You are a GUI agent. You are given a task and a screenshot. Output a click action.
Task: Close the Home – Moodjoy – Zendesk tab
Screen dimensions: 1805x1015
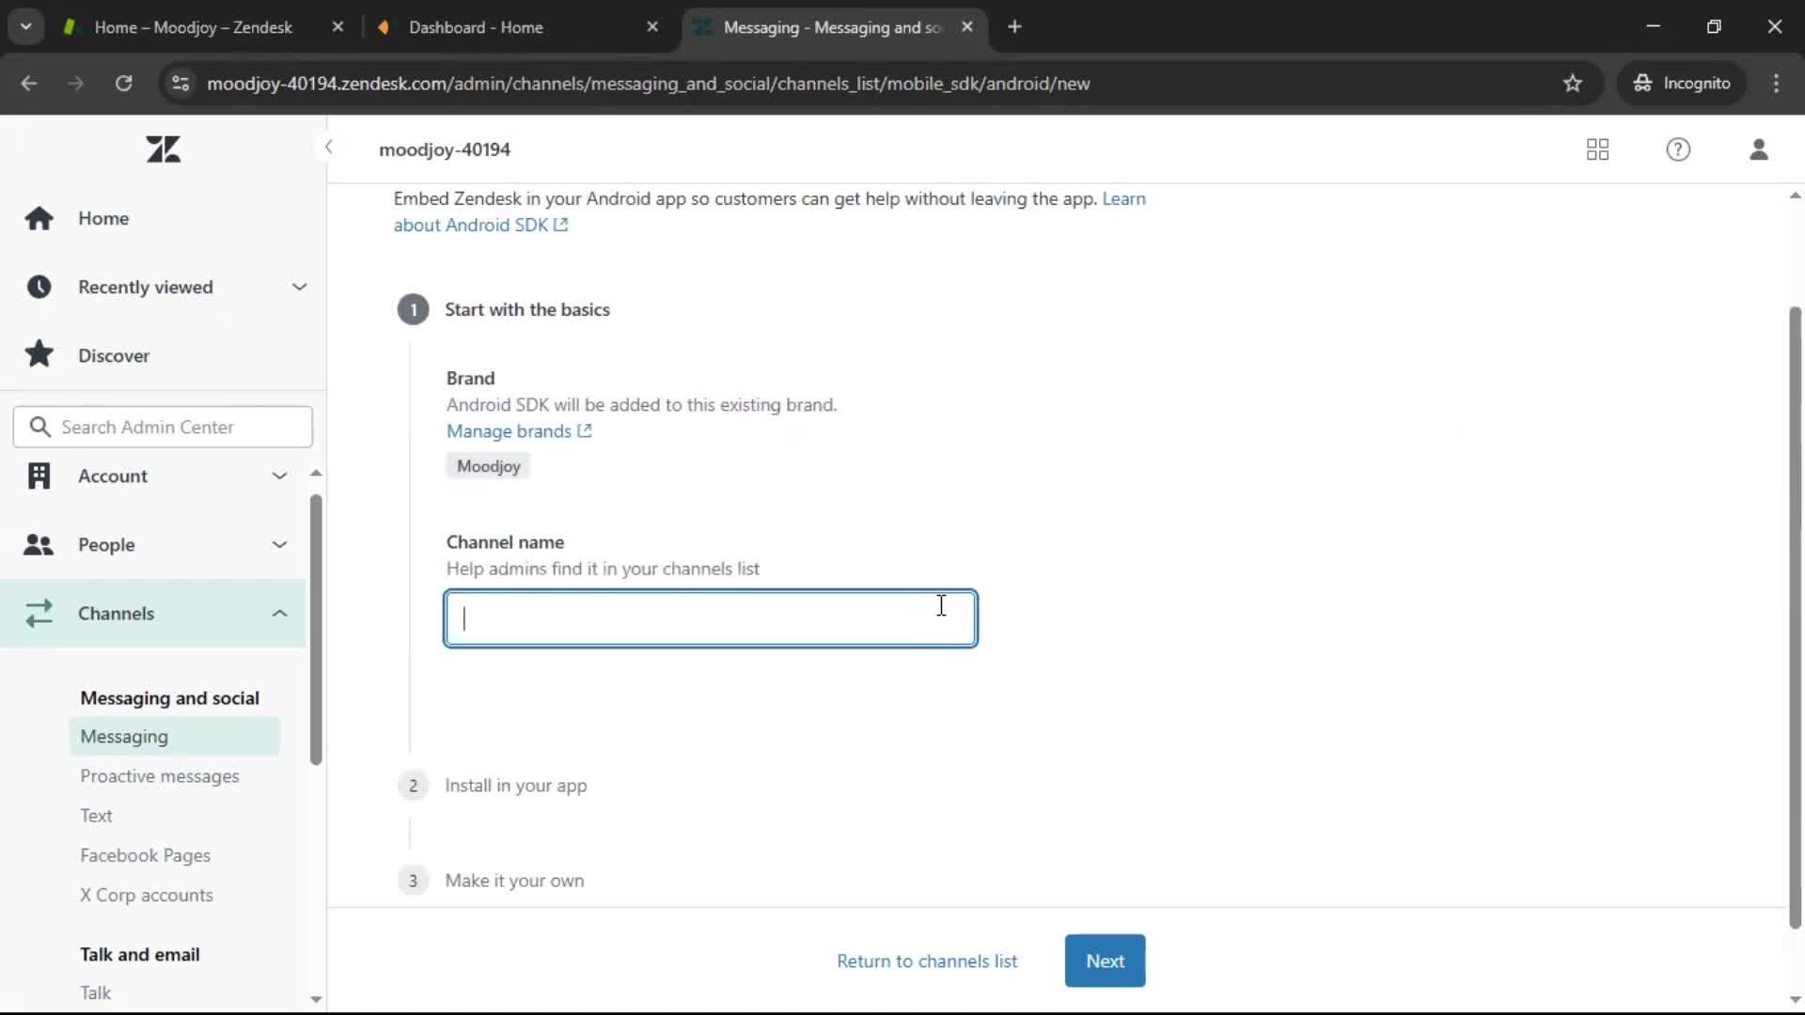pyautogui.click(x=337, y=27)
